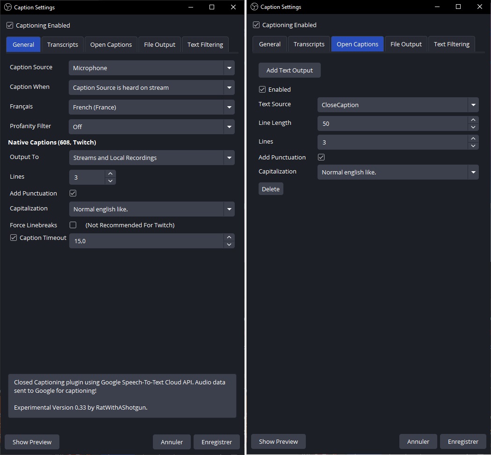This screenshot has height=455, width=491.
Task: Open the Output To dropdown
Action: (x=151, y=158)
